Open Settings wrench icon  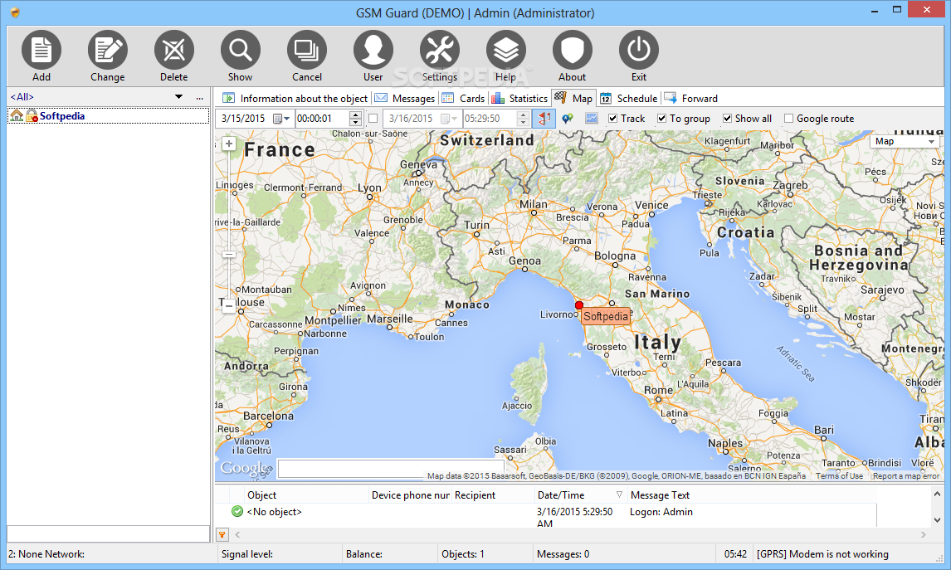440,50
